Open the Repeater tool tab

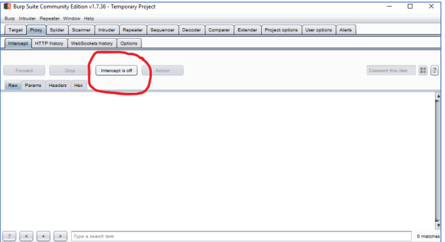(x=133, y=30)
